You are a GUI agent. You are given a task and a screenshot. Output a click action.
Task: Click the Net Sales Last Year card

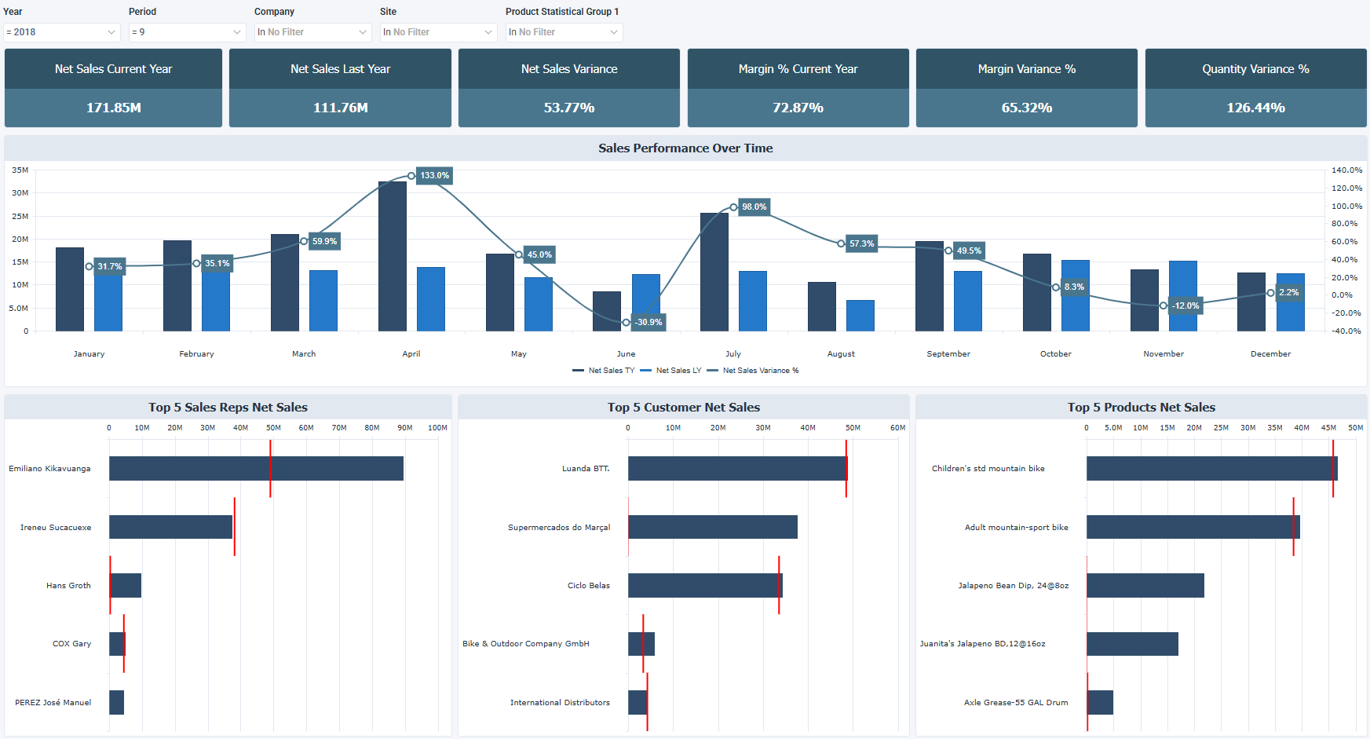[x=340, y=88]
